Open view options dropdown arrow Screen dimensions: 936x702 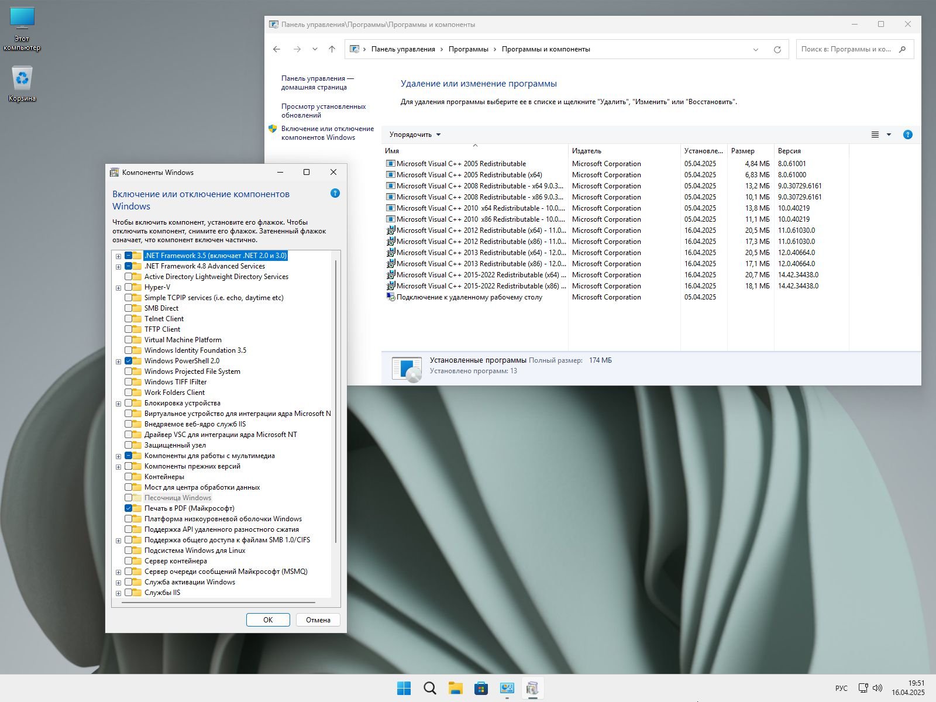889,135
